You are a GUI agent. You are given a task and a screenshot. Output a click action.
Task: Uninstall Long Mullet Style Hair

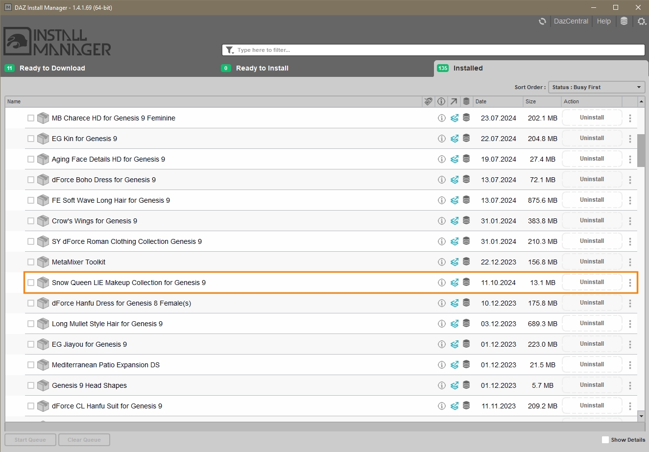tap(592, 323)
